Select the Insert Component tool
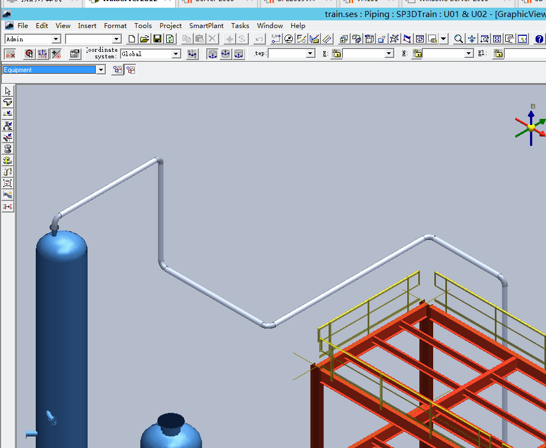The image size is (546, 448). (x=8, y=125)
